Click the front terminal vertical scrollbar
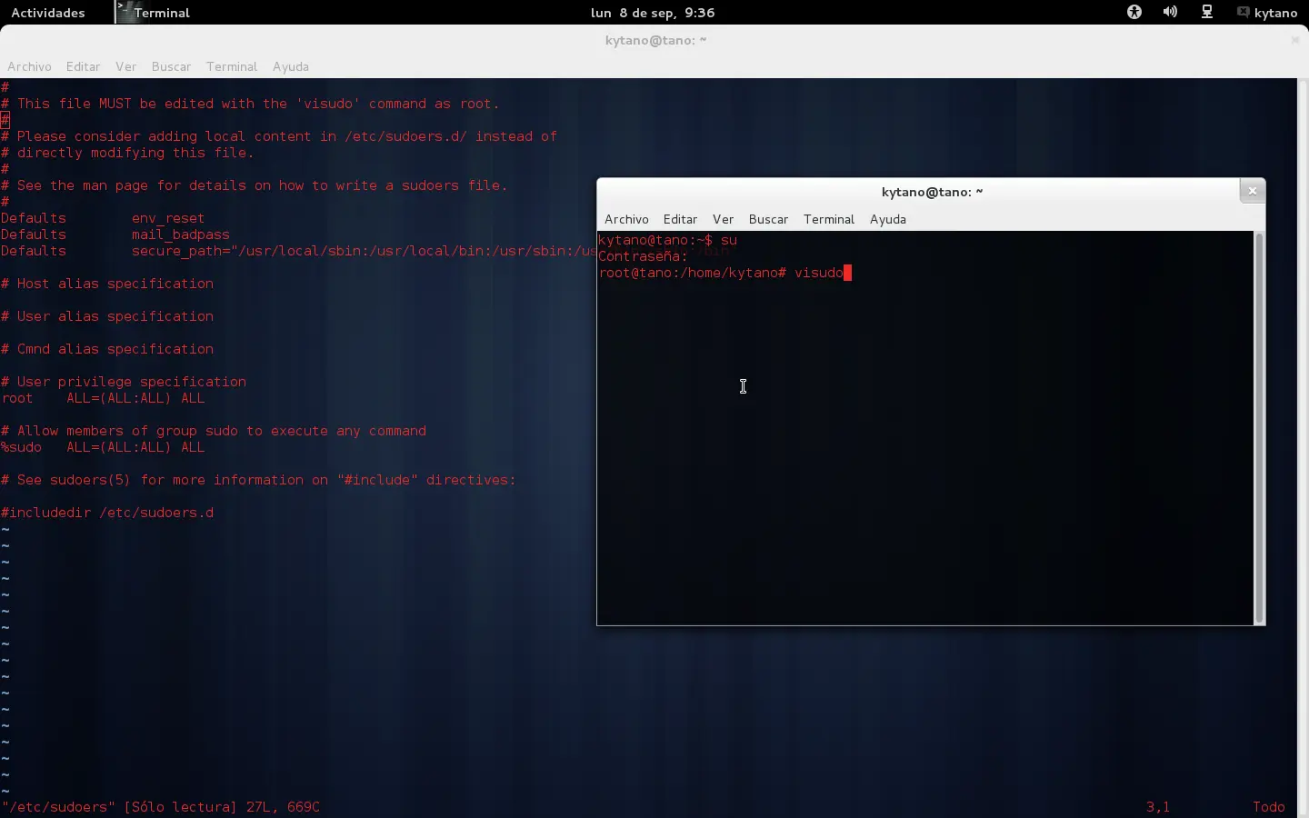The image size is (1309, 818). click(1259, 427)
